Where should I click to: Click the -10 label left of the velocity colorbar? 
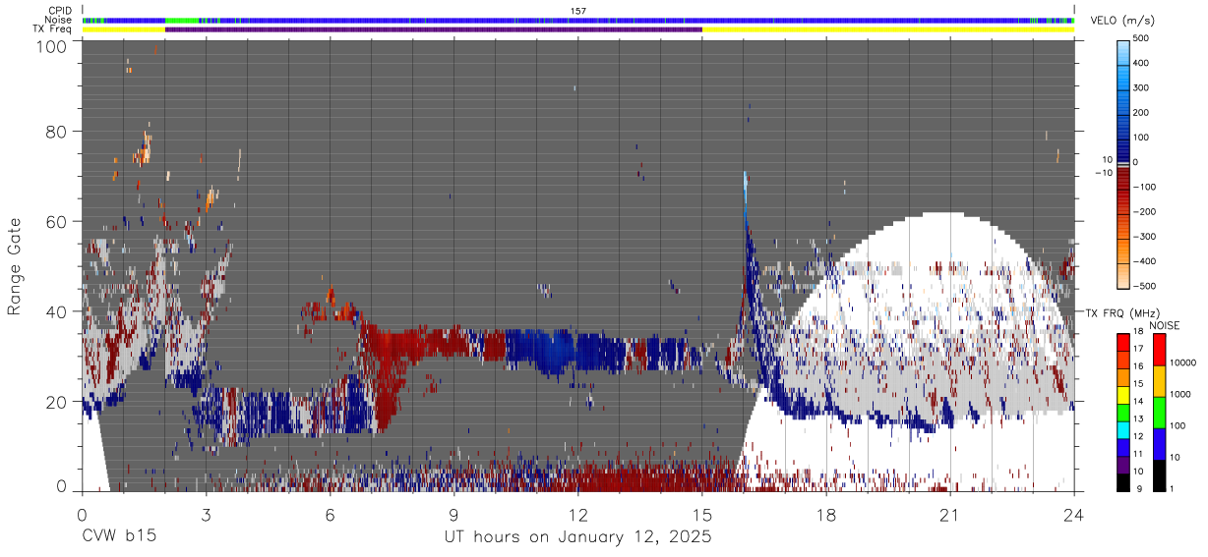[1103, 173]
